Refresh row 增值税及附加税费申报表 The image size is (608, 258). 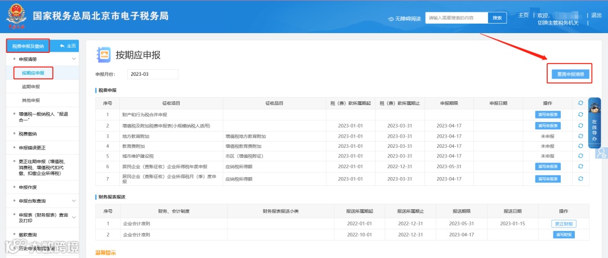pos(580,125)
